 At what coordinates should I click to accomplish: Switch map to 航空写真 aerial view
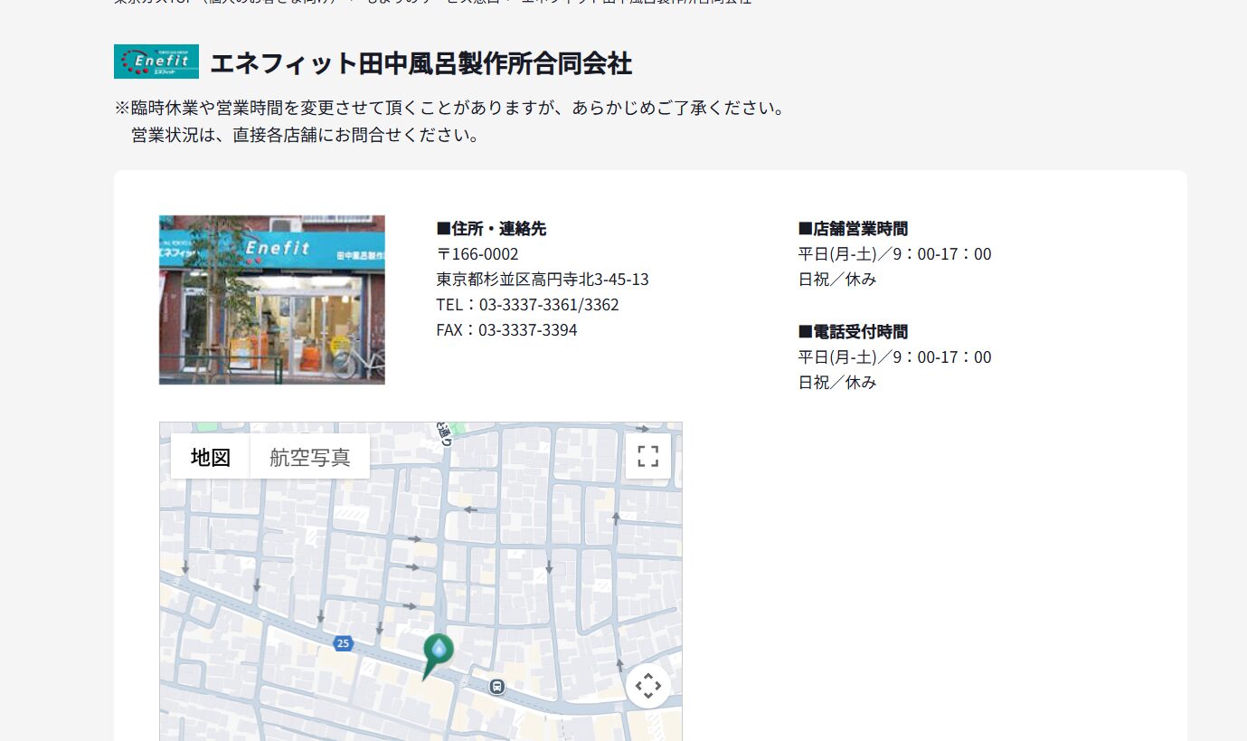click(x=309, y=457)
